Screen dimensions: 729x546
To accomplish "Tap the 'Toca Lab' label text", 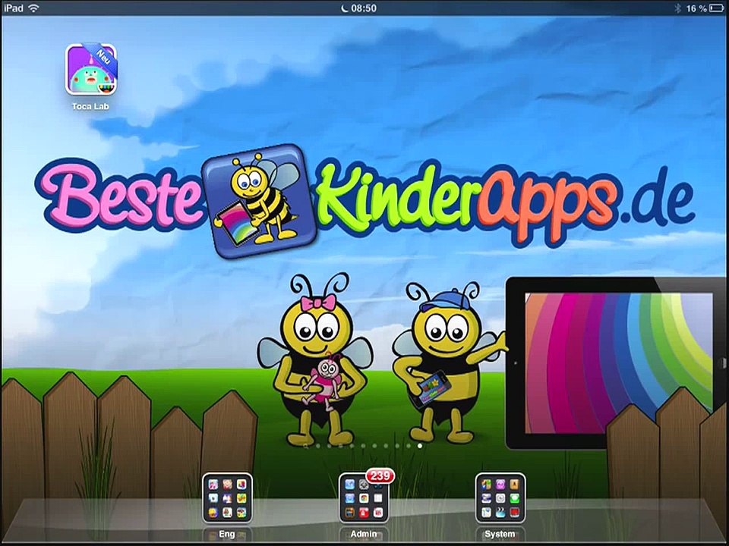I will coord(90,106).
